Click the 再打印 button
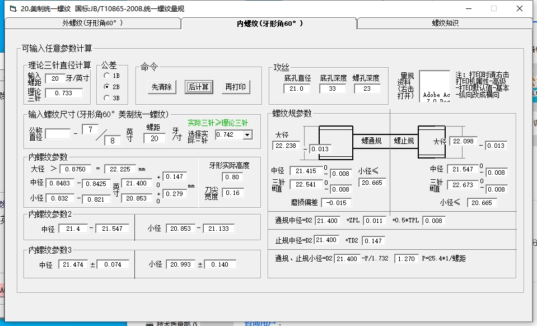Viewport: 537px width, 326px height. [236, 87]
